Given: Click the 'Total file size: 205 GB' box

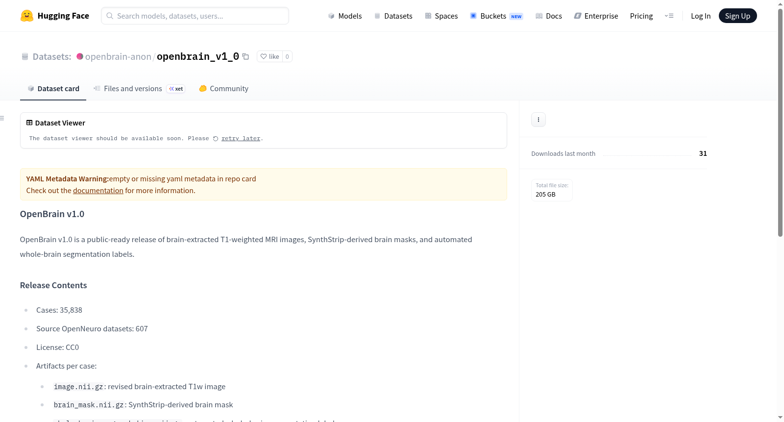Looking at the screenshot, I should tap(552, 190).
